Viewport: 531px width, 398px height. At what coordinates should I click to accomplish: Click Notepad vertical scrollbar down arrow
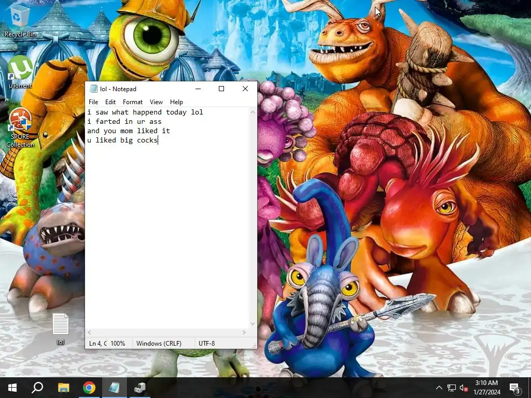pos(253,324)
